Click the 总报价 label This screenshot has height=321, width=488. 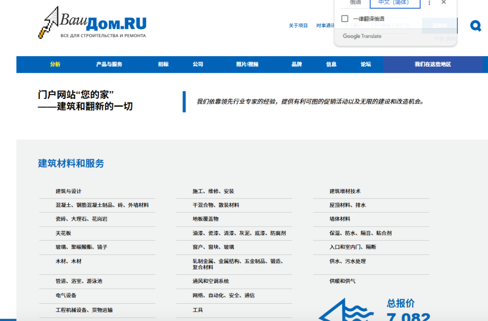(x=401, y=303)
